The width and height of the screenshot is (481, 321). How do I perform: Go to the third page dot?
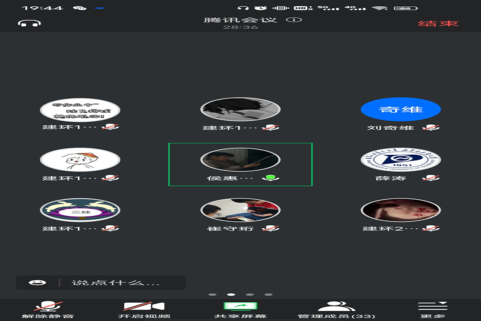coord(250,295)
